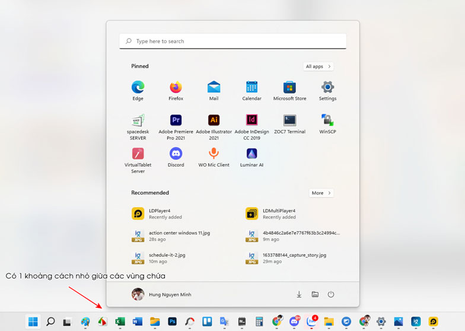
Task: Open Photos app on the taskbar
Action: point(399,322)
